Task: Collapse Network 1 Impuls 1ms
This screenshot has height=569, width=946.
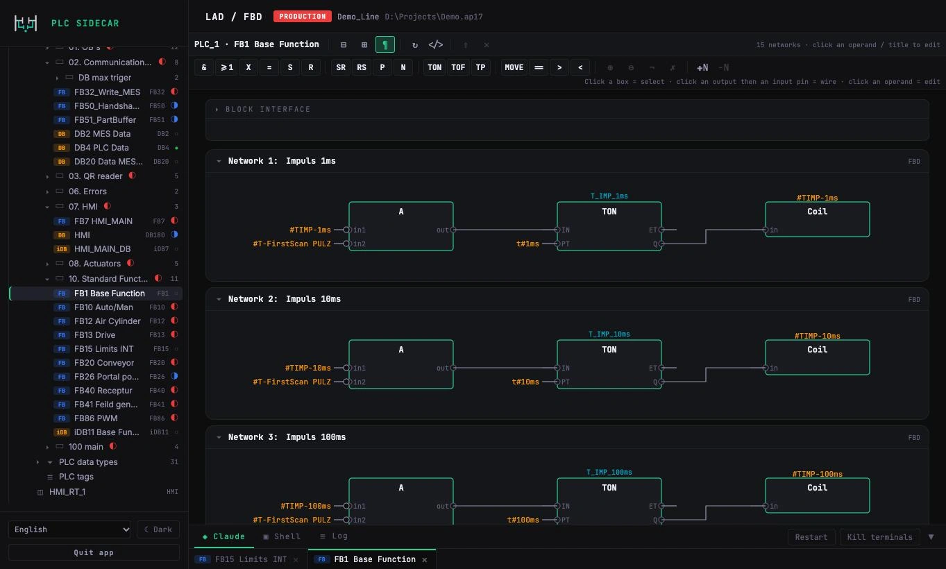Action: tap(219, 161)
